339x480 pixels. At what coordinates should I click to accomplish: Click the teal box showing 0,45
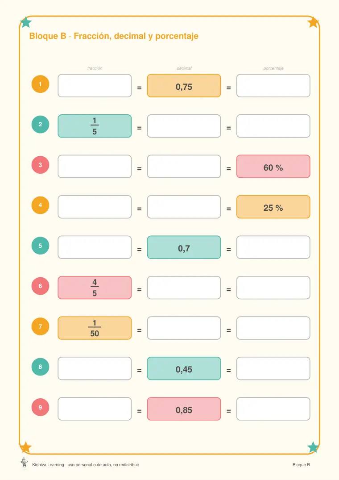click(184, 368)
